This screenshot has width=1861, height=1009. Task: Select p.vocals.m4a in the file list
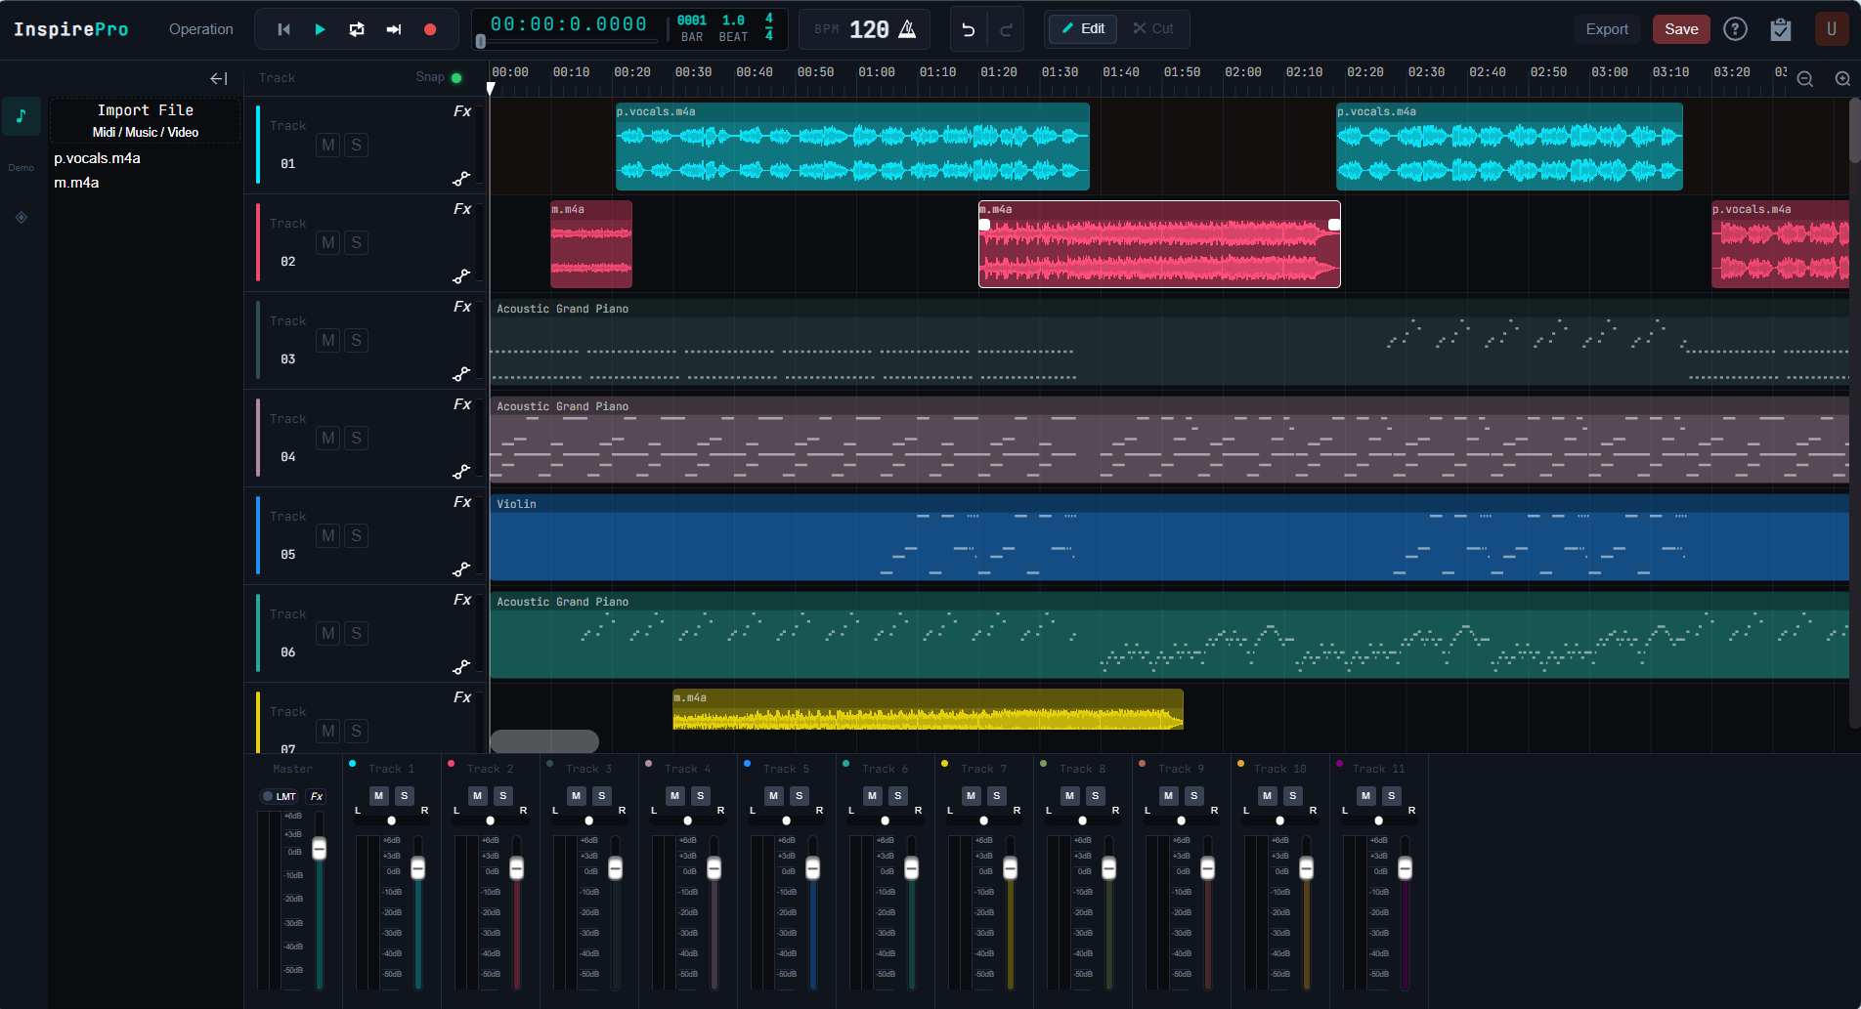click(x=97, y=158)
